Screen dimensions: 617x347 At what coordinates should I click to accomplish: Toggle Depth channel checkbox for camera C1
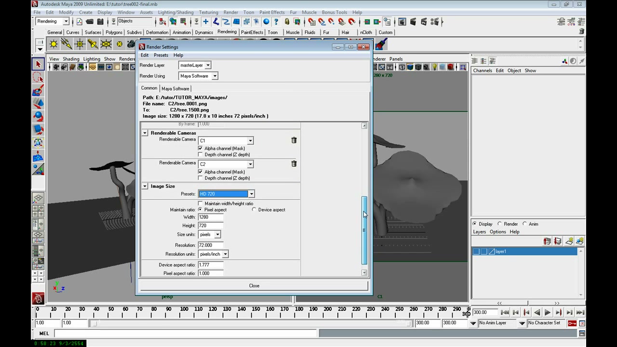201,155
